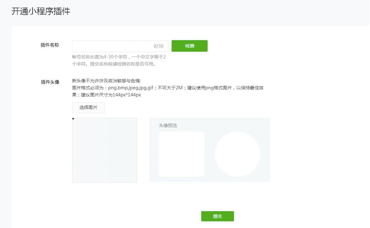The image size is (370, 228).
Task: Submit the form with 提交 button
Action: (217, 216)
